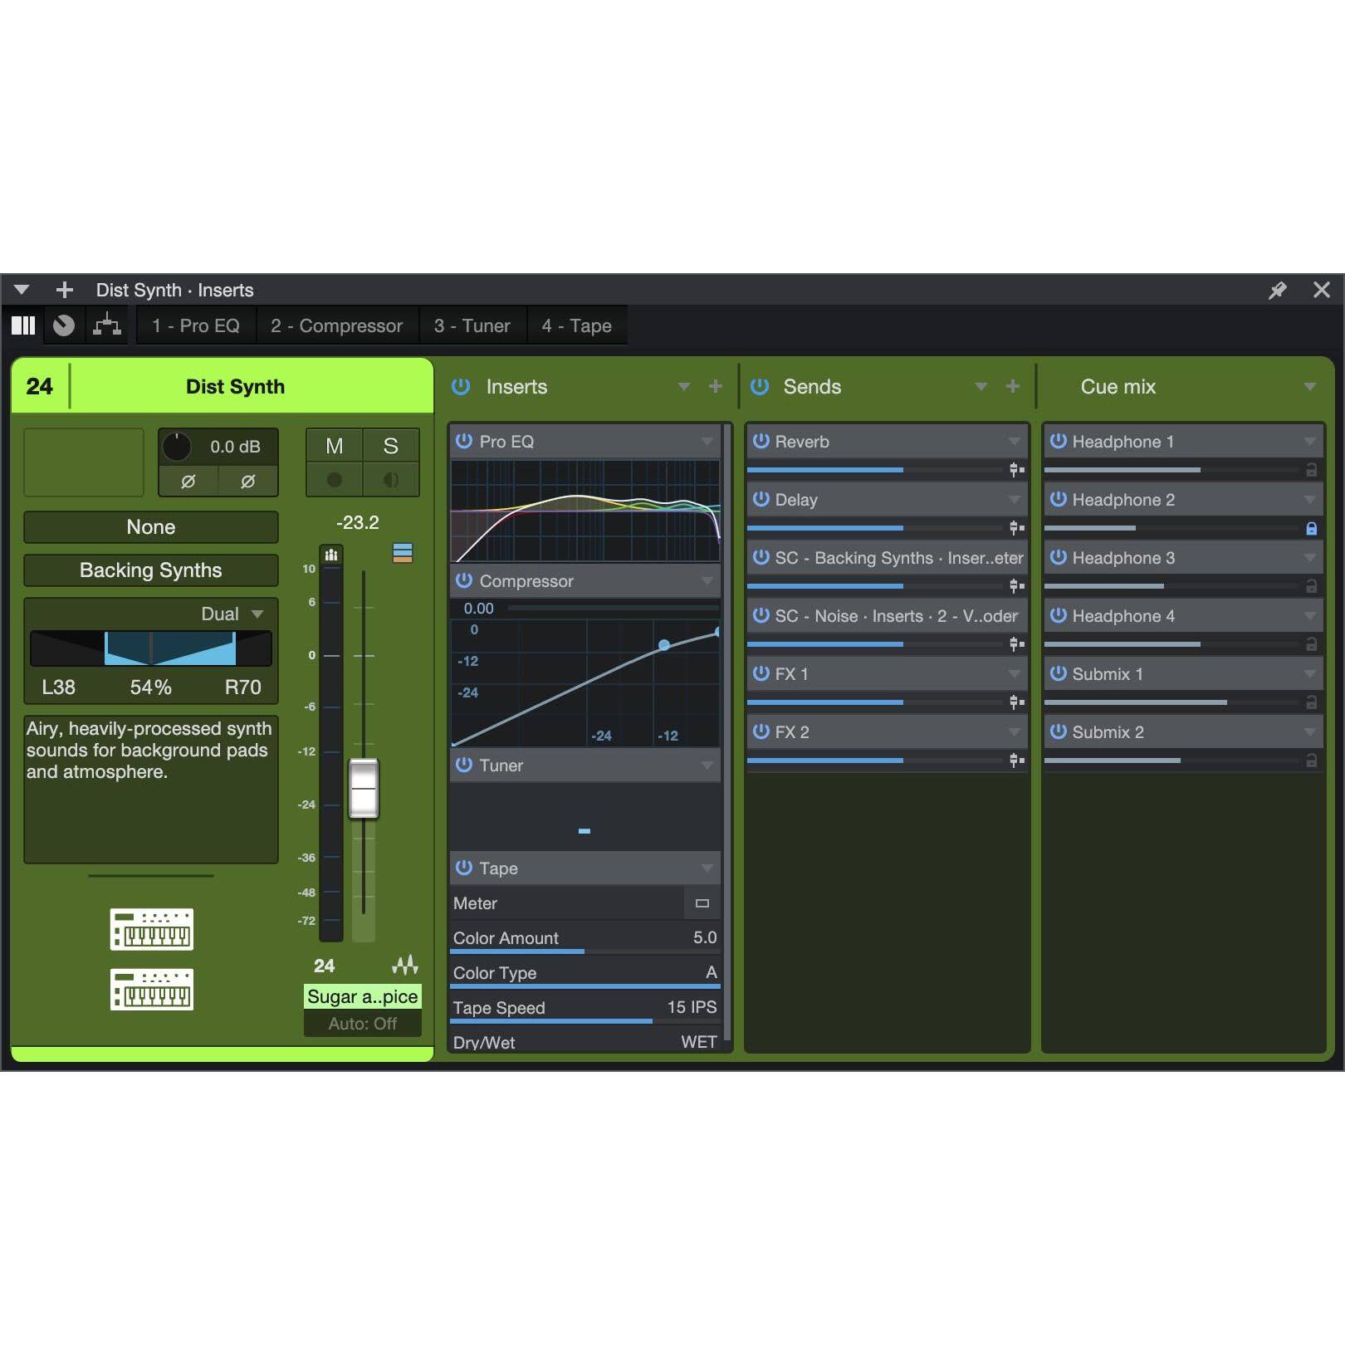
Task: Disable the Compressor insert power button
Action: 462,581
